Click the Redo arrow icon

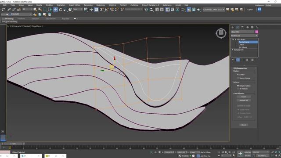3,10
